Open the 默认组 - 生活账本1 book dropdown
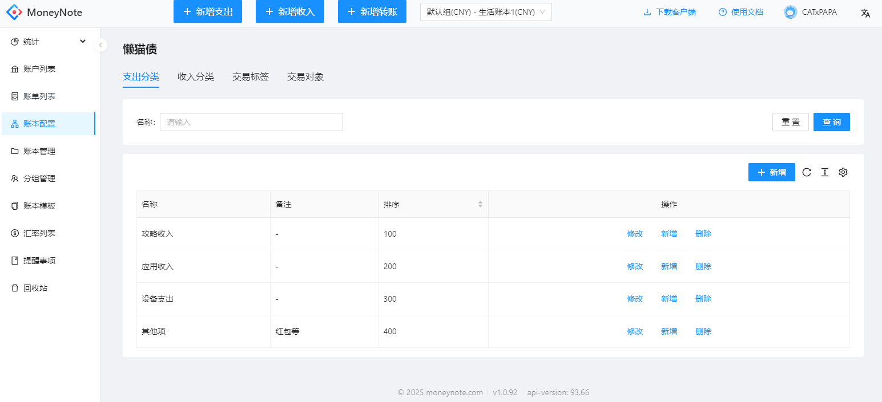882x402 pixels. pyautogui.click(x=486, y=12)
